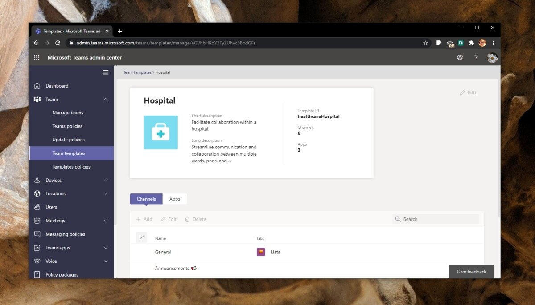Viewport: 535px width, 305px height.
Task: Open the Dashboard icon in sidebar
Action: 37,86
